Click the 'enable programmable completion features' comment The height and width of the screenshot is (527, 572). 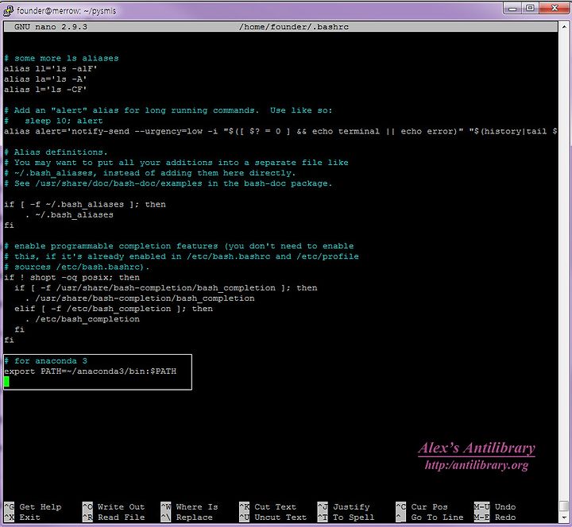[179, 246]
